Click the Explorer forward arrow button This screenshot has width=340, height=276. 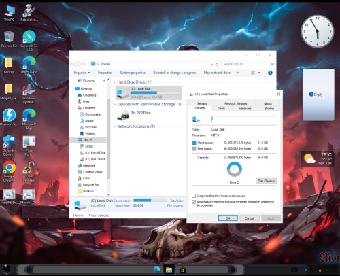tap(82, 64)
